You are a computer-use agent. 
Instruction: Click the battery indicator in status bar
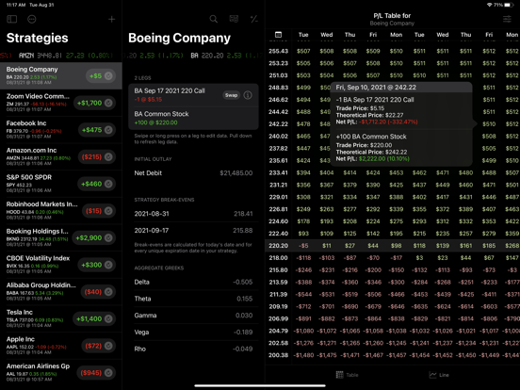[x=509, y=5]
